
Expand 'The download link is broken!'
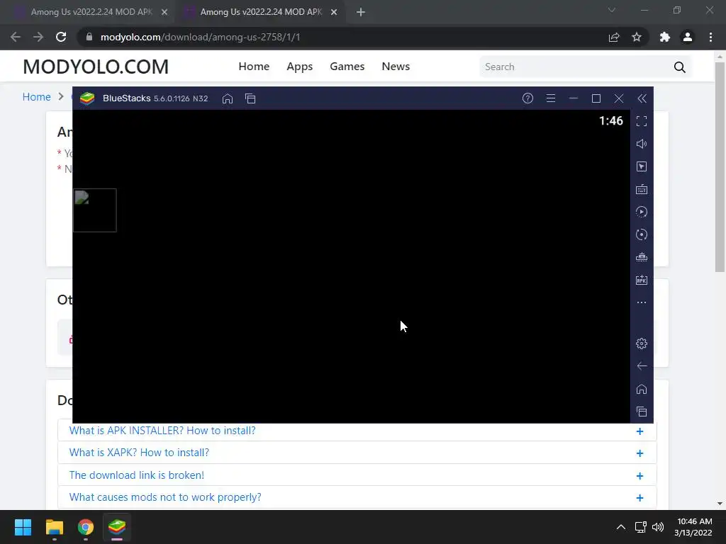357,475
